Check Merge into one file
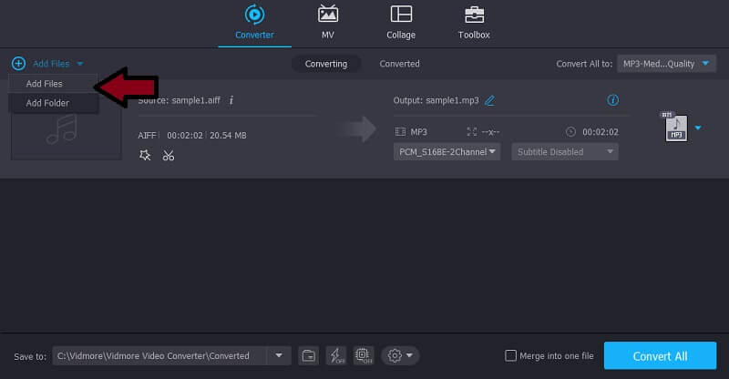 (x=512, y=355)
